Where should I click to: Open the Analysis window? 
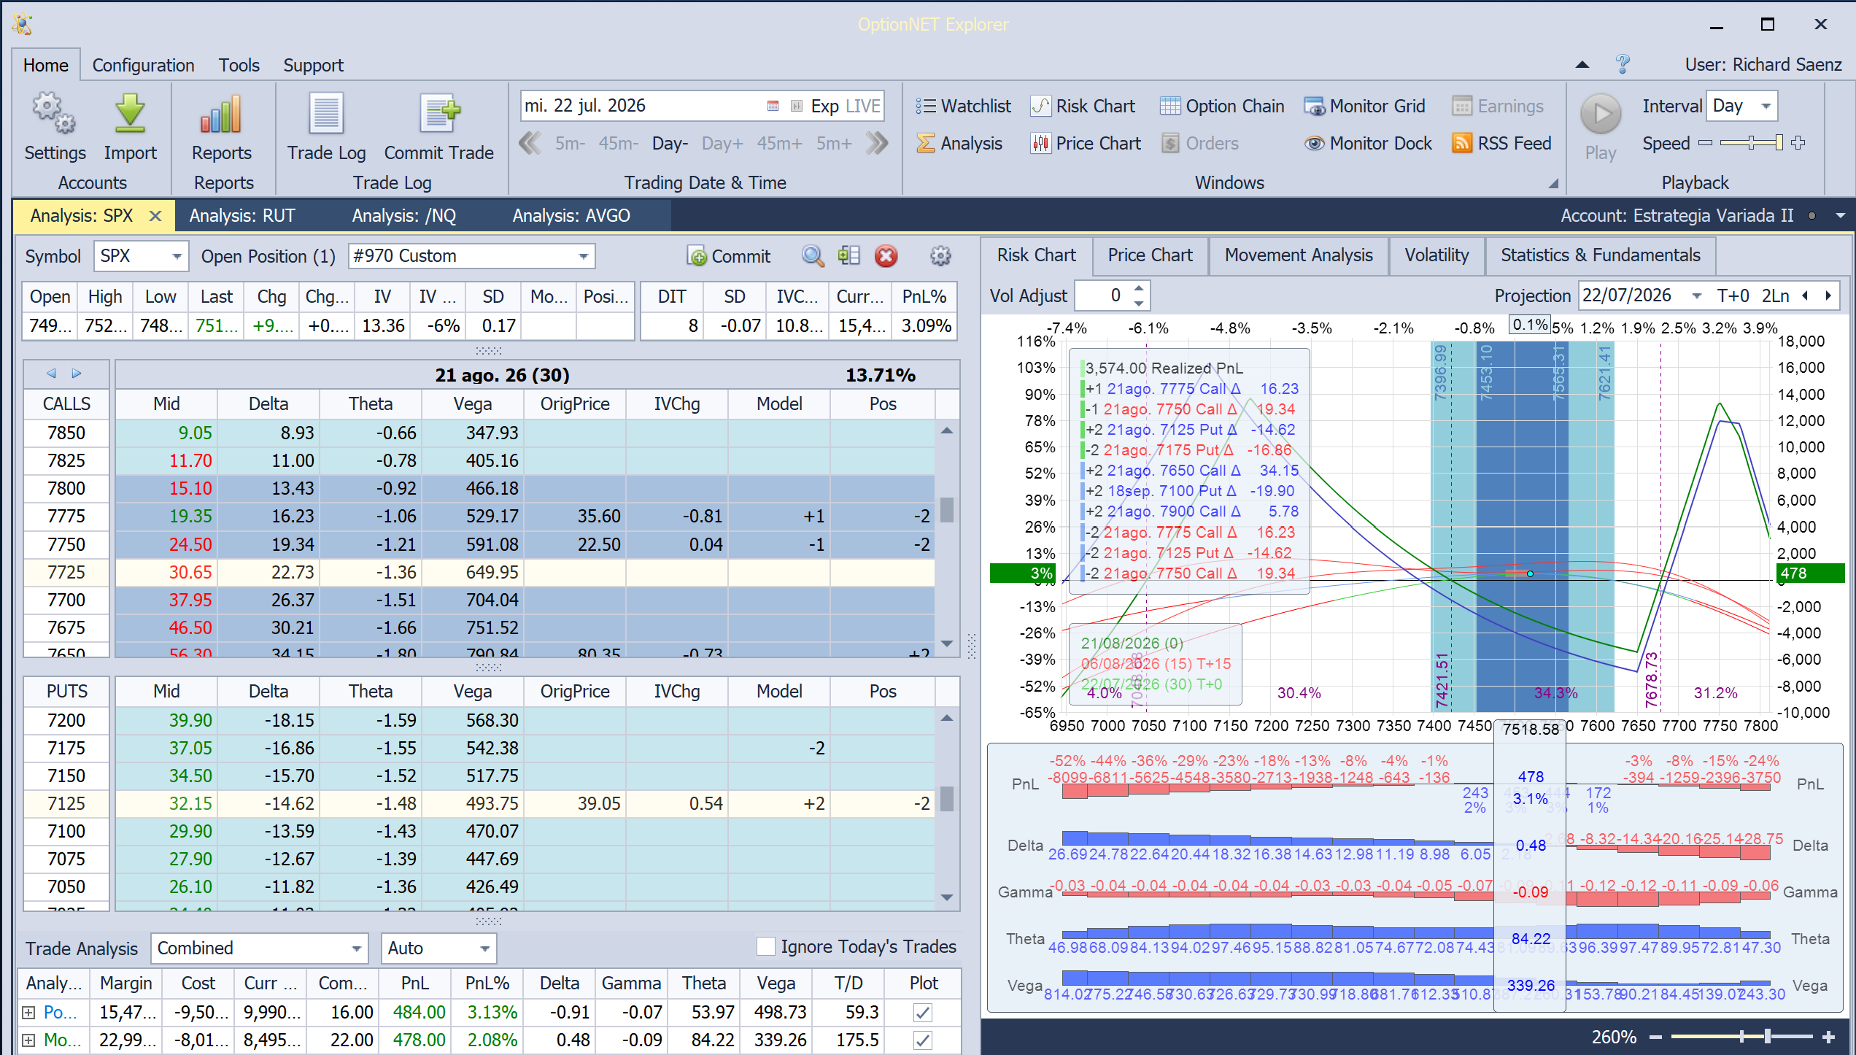tap(959, 144)
